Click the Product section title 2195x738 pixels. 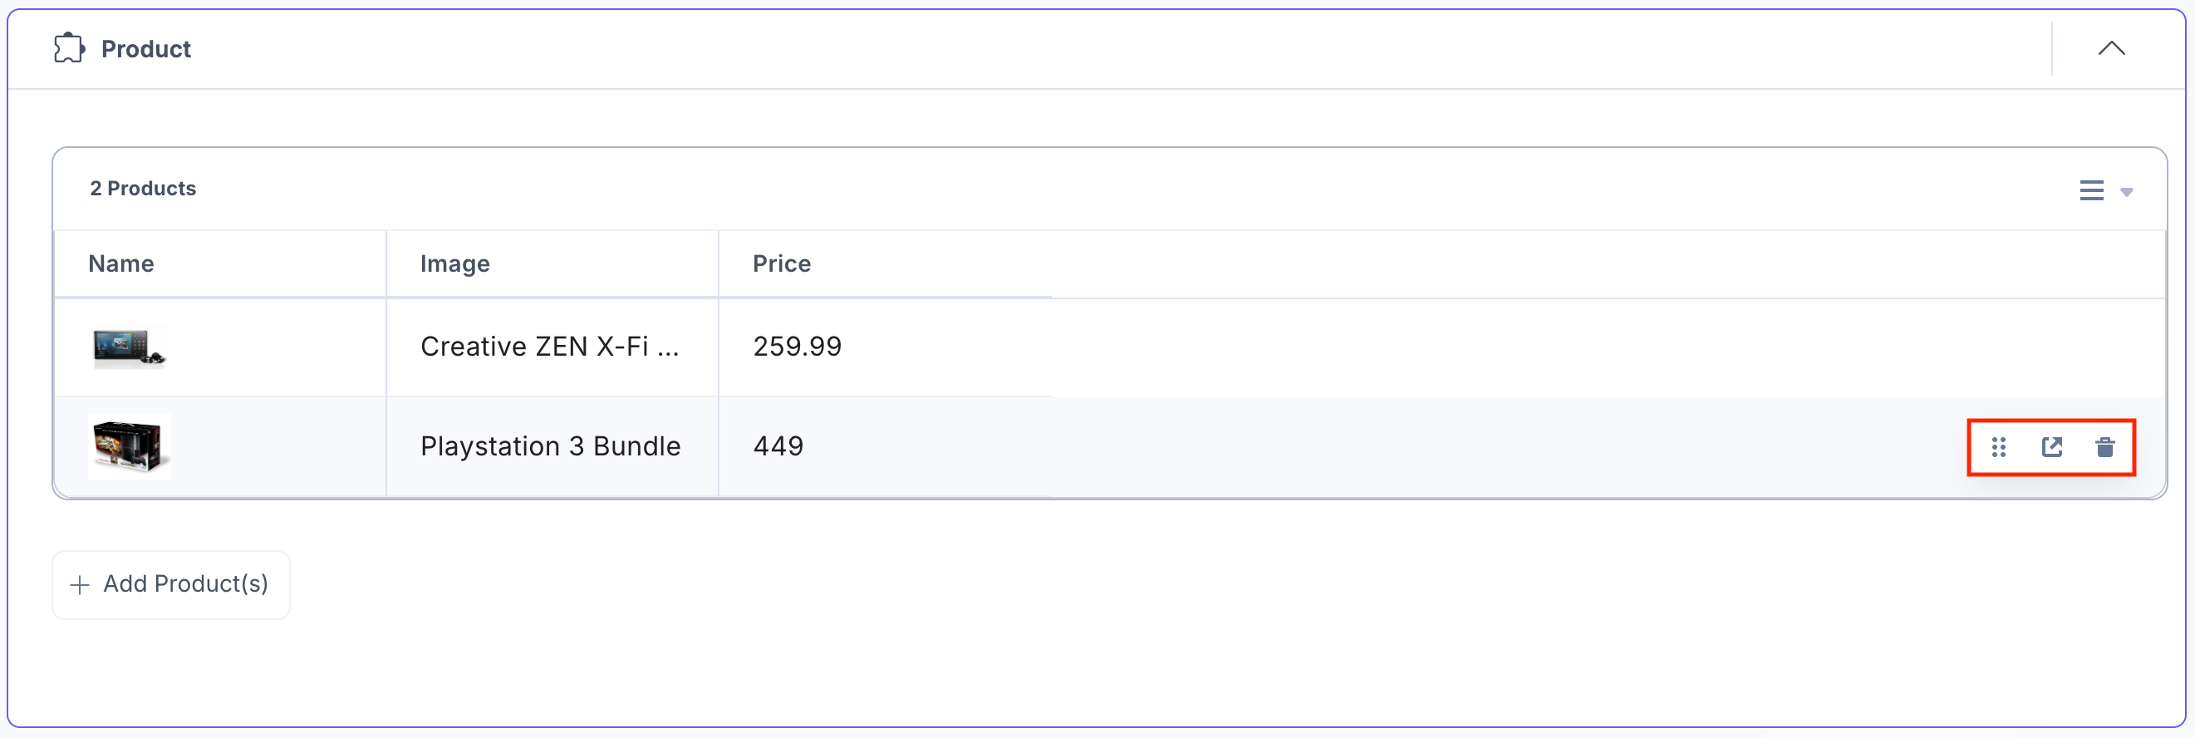pos(145,49)
